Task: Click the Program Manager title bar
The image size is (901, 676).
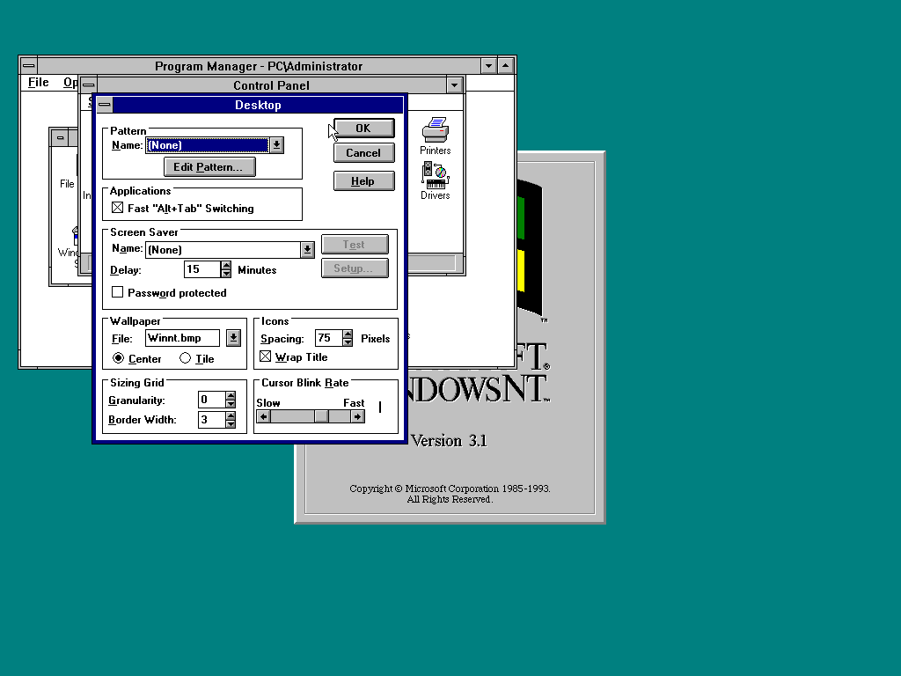Action: pos(259,65)
